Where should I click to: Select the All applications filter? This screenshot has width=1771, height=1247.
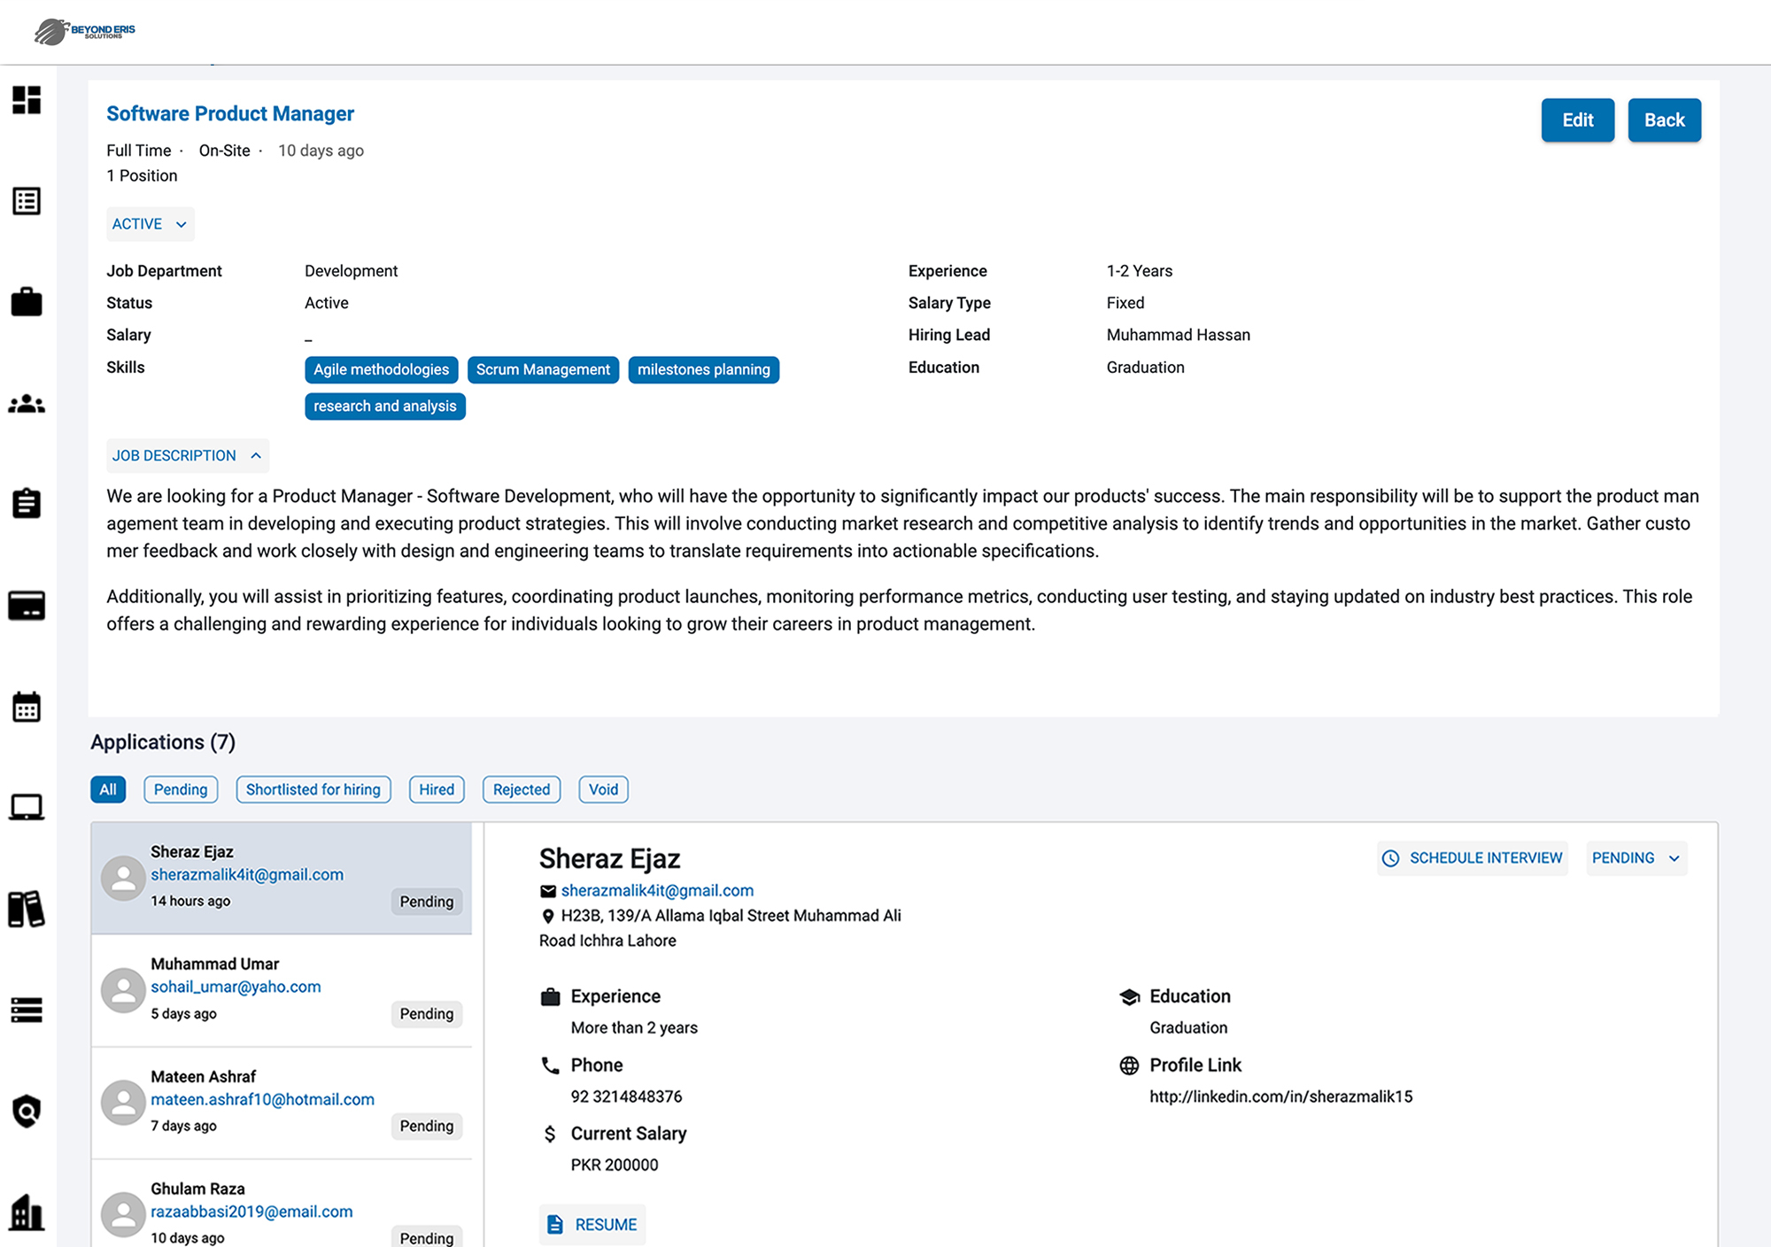coord(107,789)
